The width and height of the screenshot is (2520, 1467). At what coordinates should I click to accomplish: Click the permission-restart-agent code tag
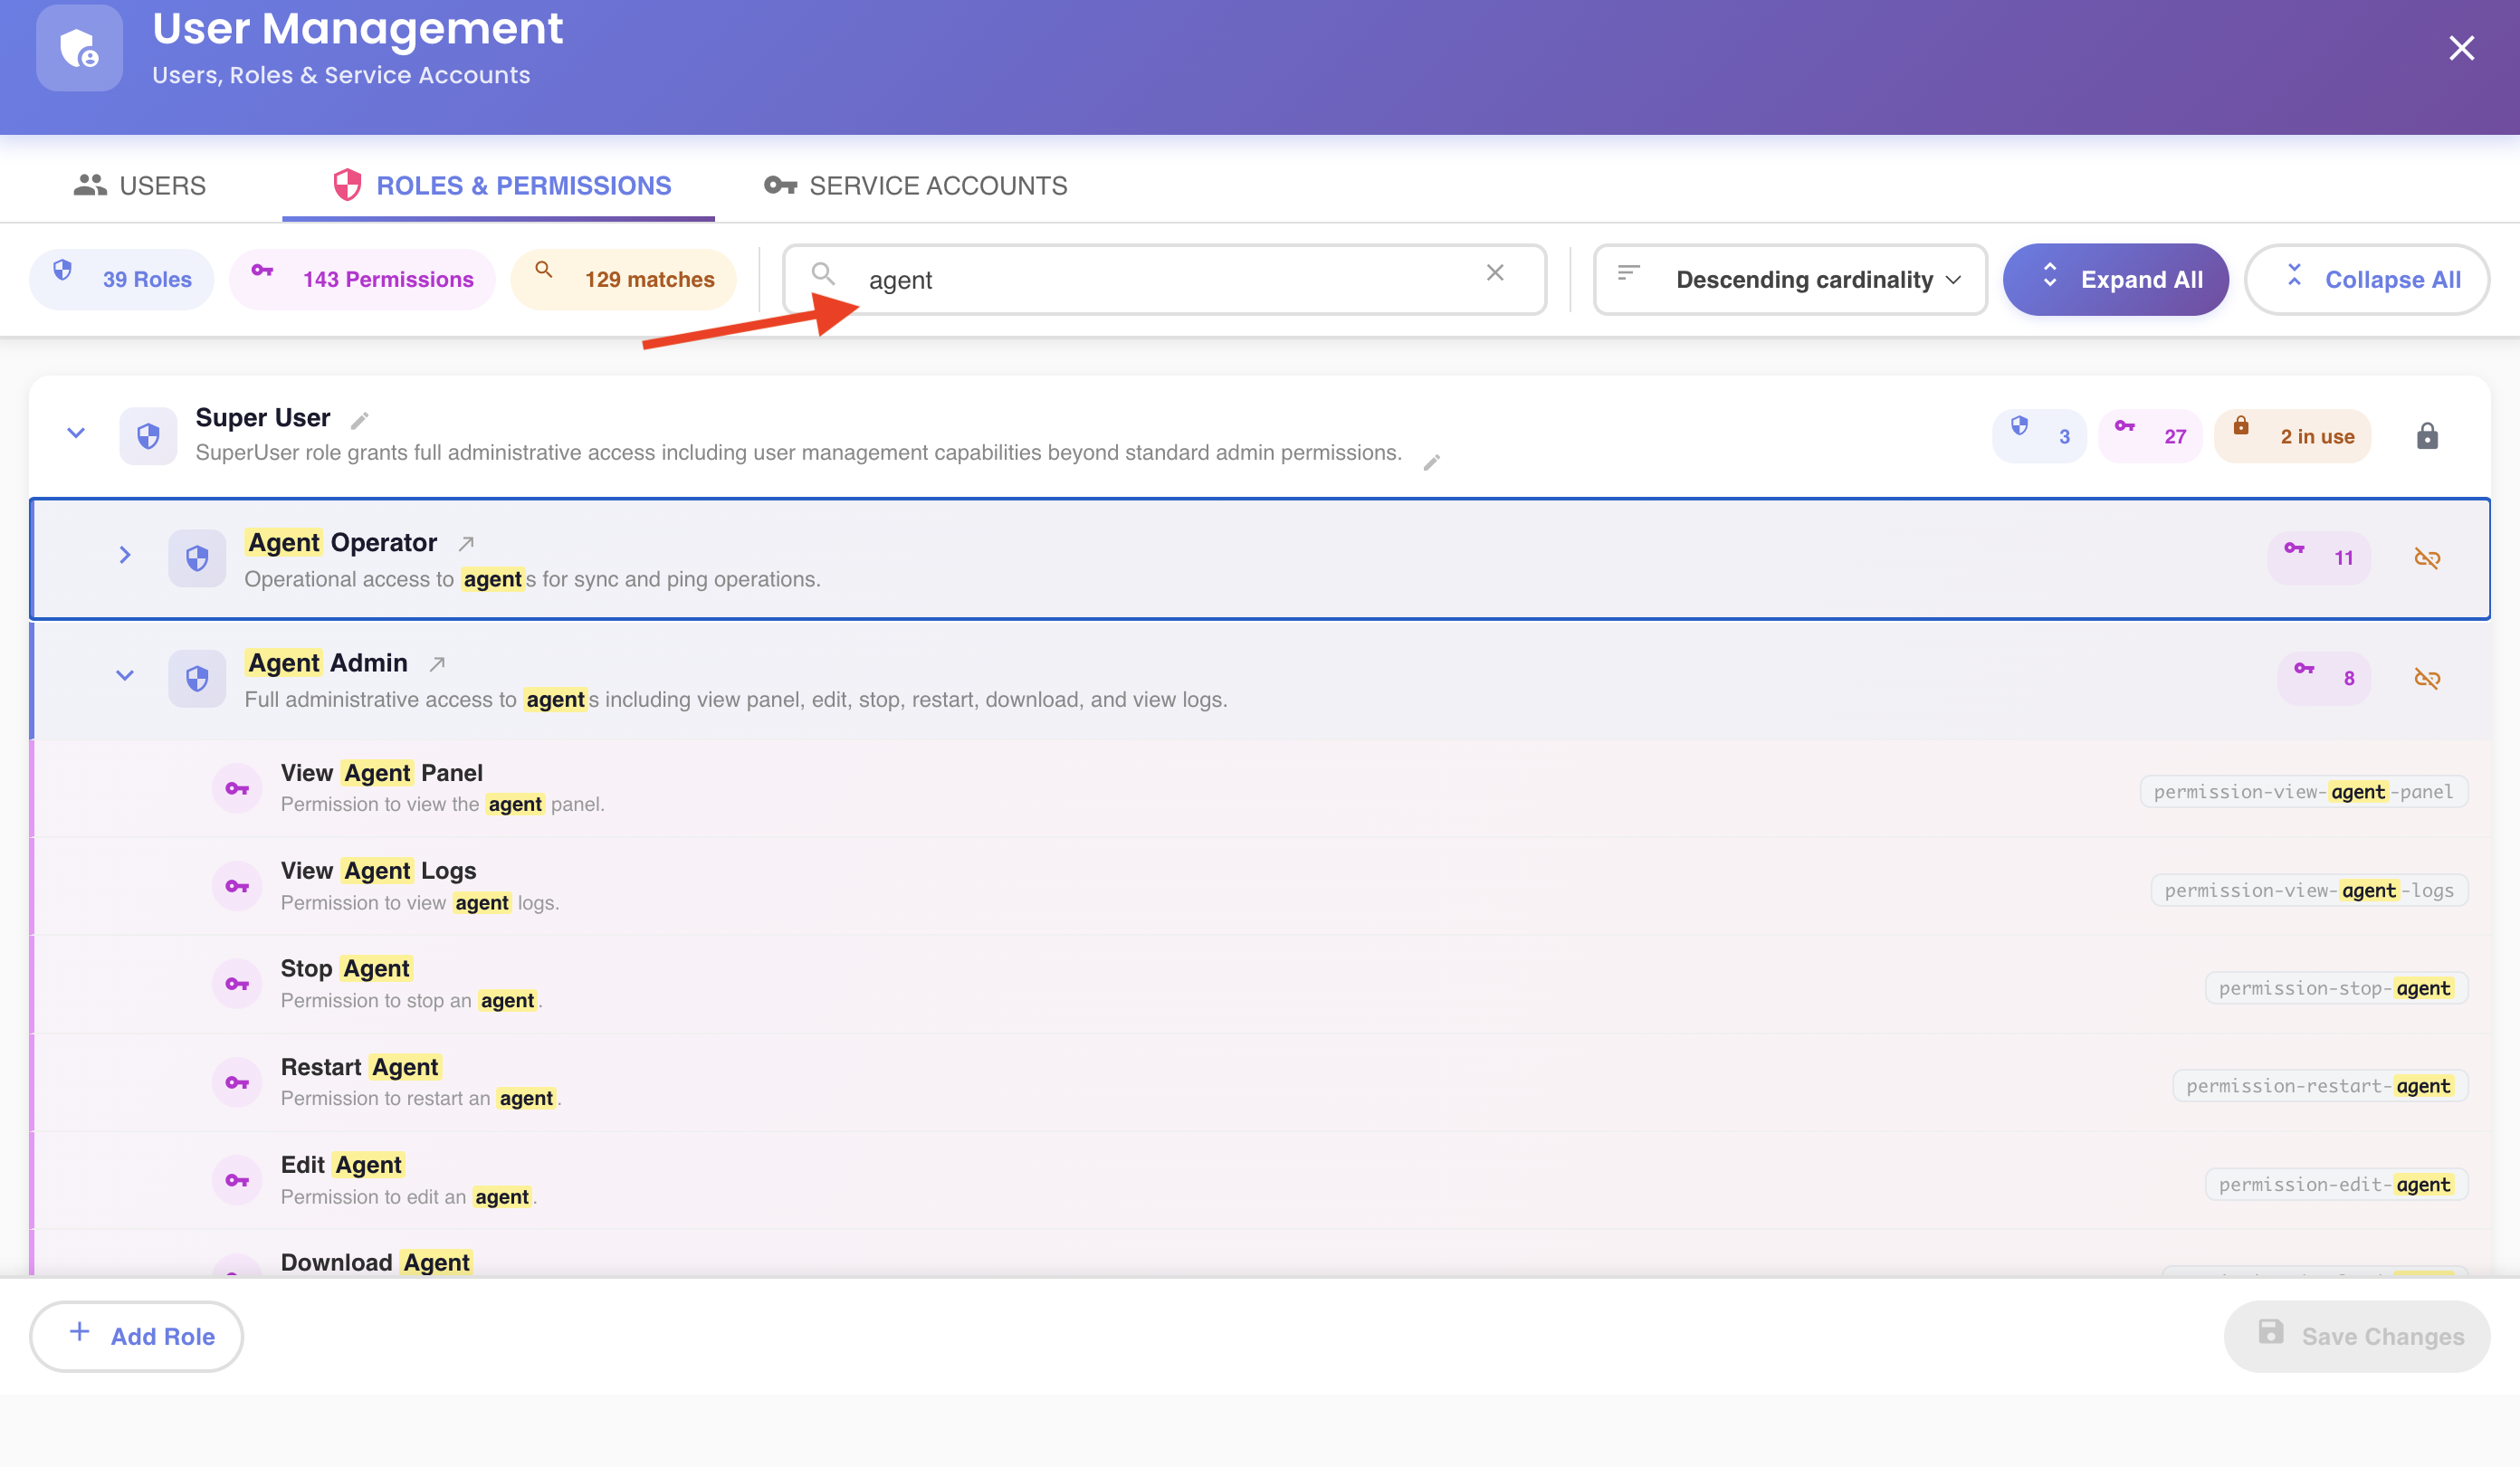pos(2320,1085)
